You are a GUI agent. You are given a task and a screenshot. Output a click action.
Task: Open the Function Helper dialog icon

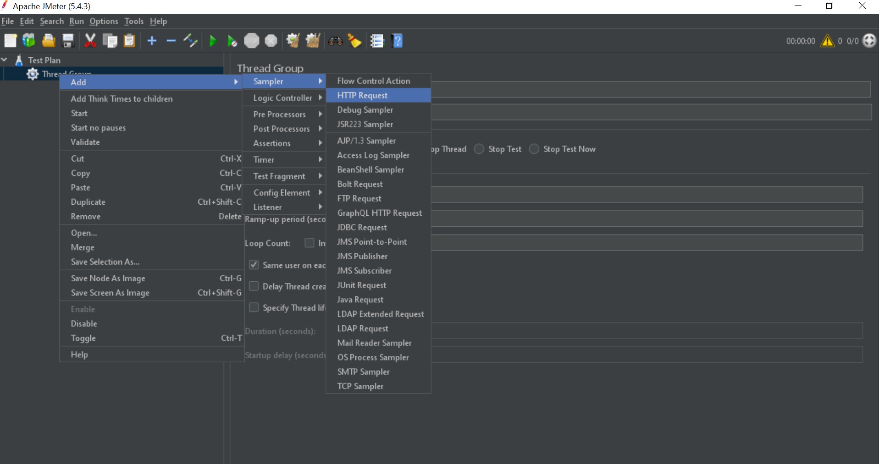click(377, 41)
